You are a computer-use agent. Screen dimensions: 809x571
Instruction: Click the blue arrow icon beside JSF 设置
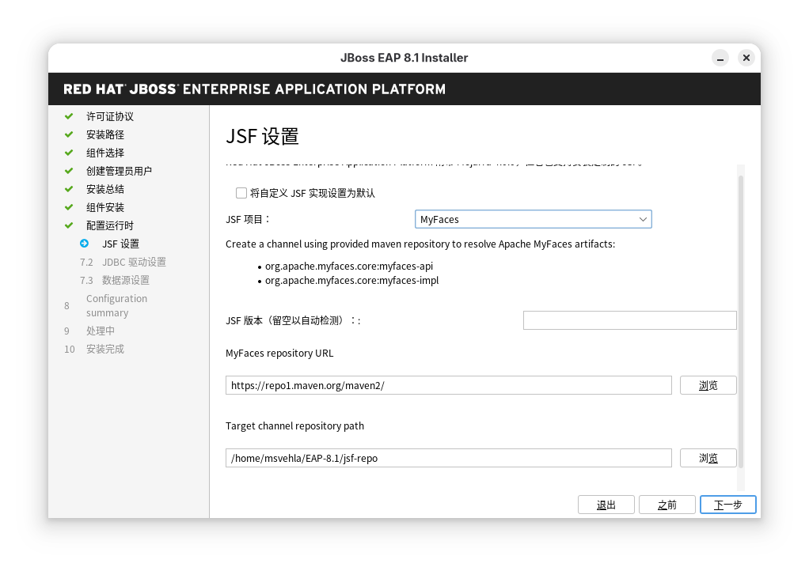tap(85, 244)
